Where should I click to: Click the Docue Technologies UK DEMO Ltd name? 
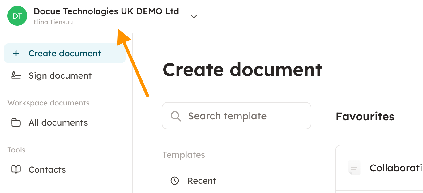pos(106,11)
